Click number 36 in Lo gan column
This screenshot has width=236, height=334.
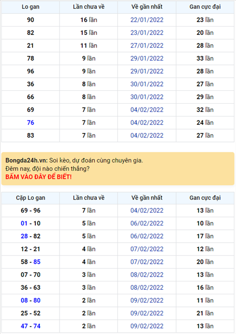pos(30,84)
